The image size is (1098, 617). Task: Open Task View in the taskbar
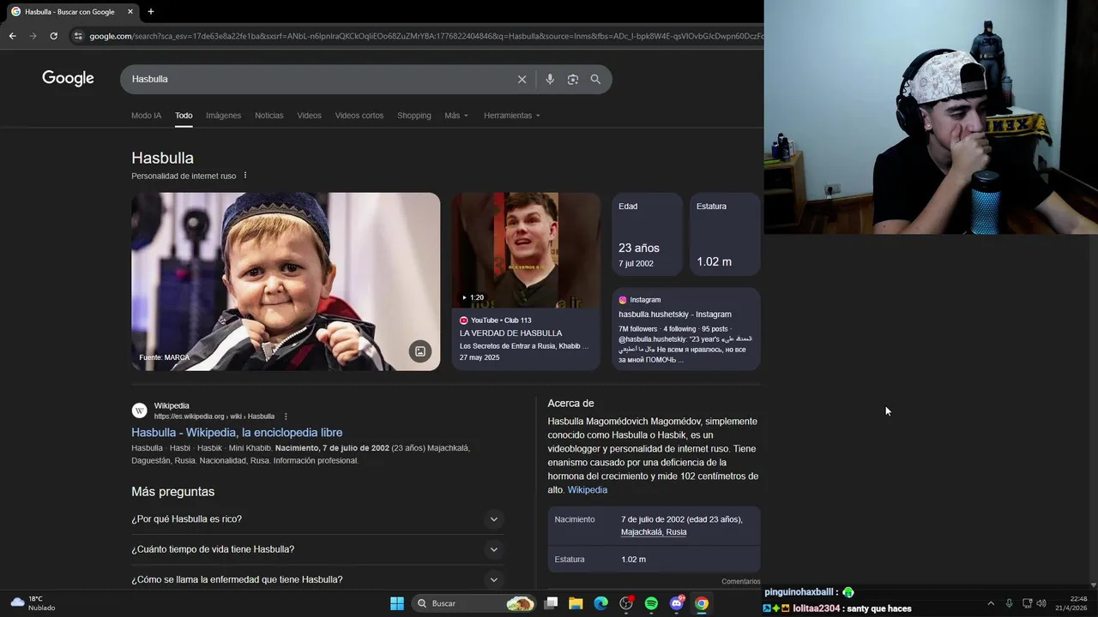552,603
